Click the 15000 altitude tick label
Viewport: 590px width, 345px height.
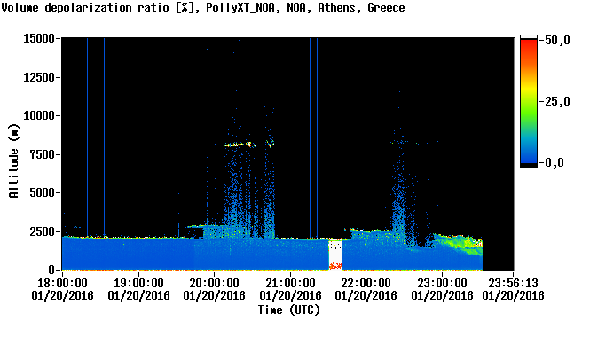pyautogui.click(x=39, y=38)
